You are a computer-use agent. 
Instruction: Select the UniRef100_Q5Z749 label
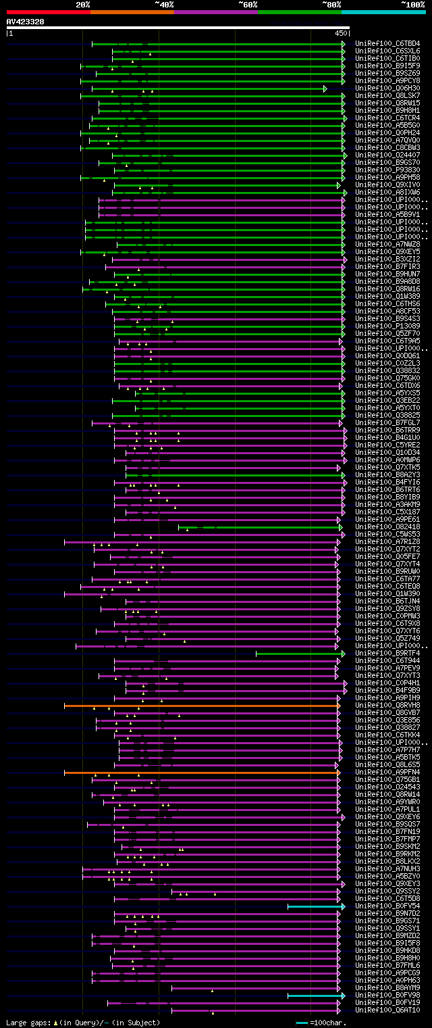coord(387,638)
